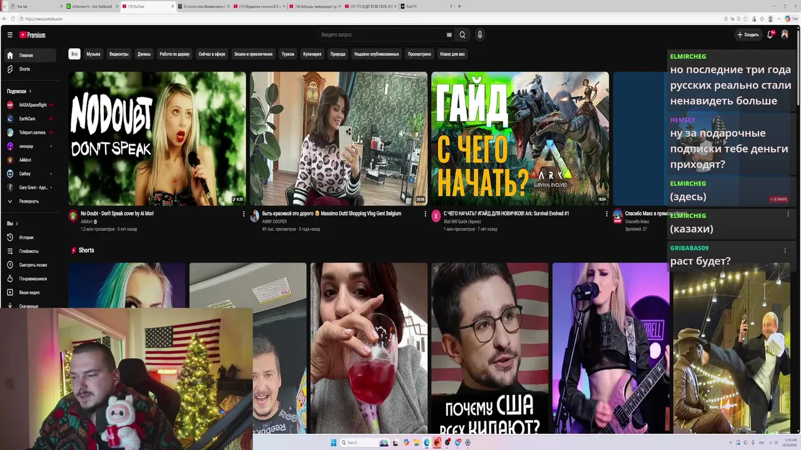
Task: Open the account avatar menu
Action: coord(786,35)
